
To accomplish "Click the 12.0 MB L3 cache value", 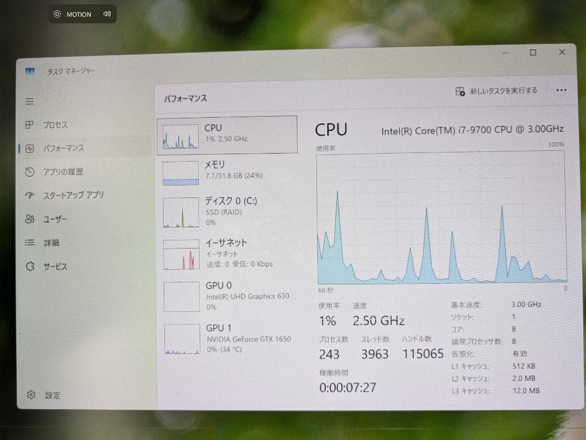I will click(x=526, y=391).
